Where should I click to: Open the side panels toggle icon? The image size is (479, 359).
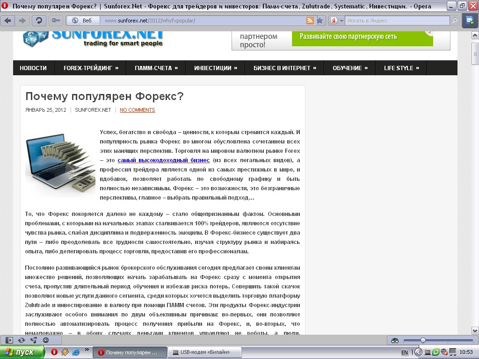pyautogui.click(x=9, y=340)
